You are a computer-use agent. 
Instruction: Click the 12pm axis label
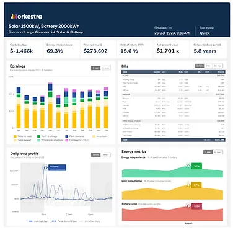(69, 215)
